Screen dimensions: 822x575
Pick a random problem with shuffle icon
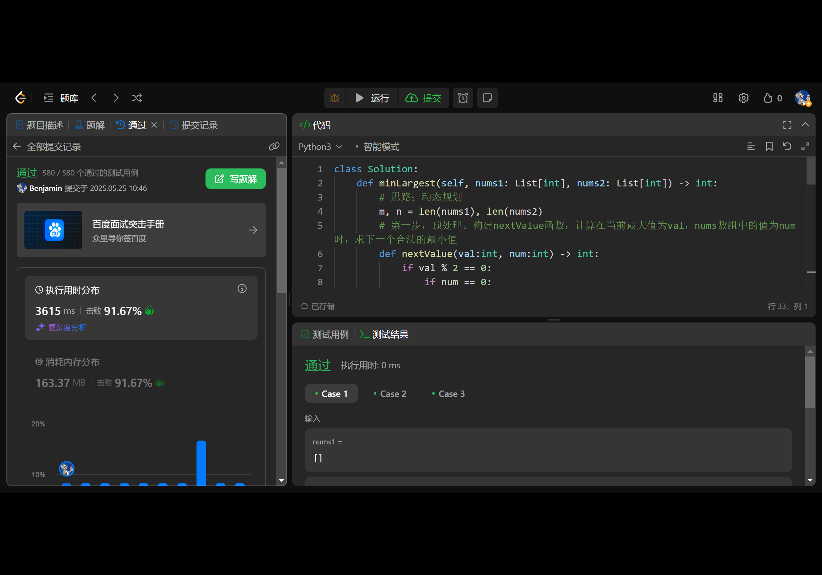(136, 98)
